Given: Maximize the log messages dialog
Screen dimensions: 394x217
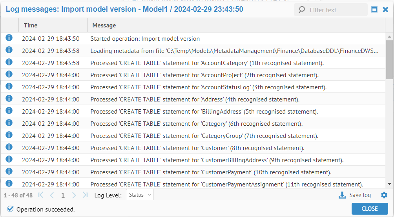Looking at the screenshot, I should (374, 9).
